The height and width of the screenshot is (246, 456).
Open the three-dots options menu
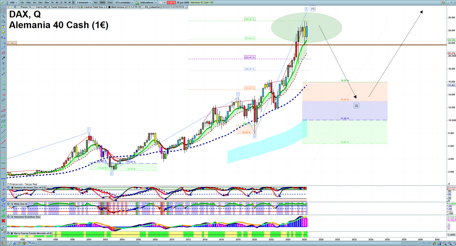coord(3,238)
